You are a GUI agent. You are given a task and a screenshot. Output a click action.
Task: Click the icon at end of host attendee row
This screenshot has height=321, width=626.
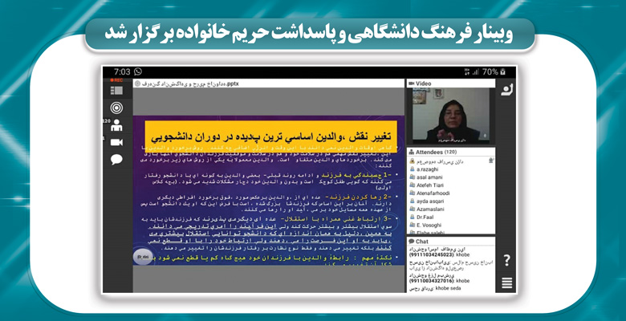tap(491, 160)
